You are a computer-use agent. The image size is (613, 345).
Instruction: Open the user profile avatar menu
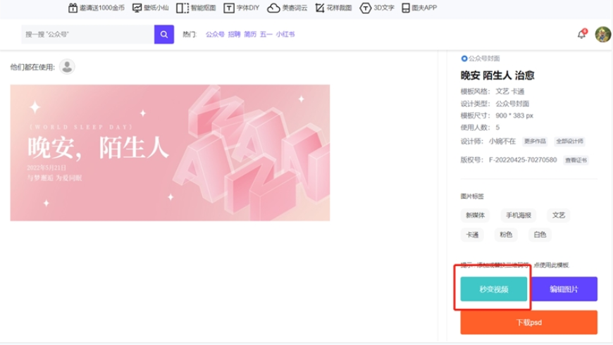(x=602, y=34)
